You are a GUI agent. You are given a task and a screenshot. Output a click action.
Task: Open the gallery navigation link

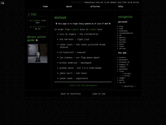(x=122, y=38)
